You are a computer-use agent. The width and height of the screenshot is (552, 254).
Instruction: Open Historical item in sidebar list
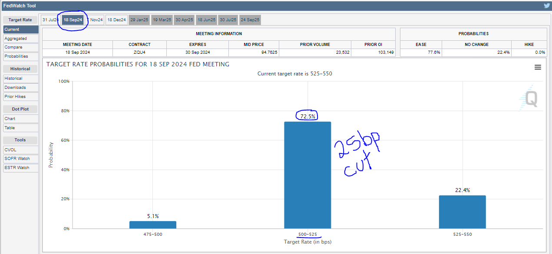pos(20,78)
